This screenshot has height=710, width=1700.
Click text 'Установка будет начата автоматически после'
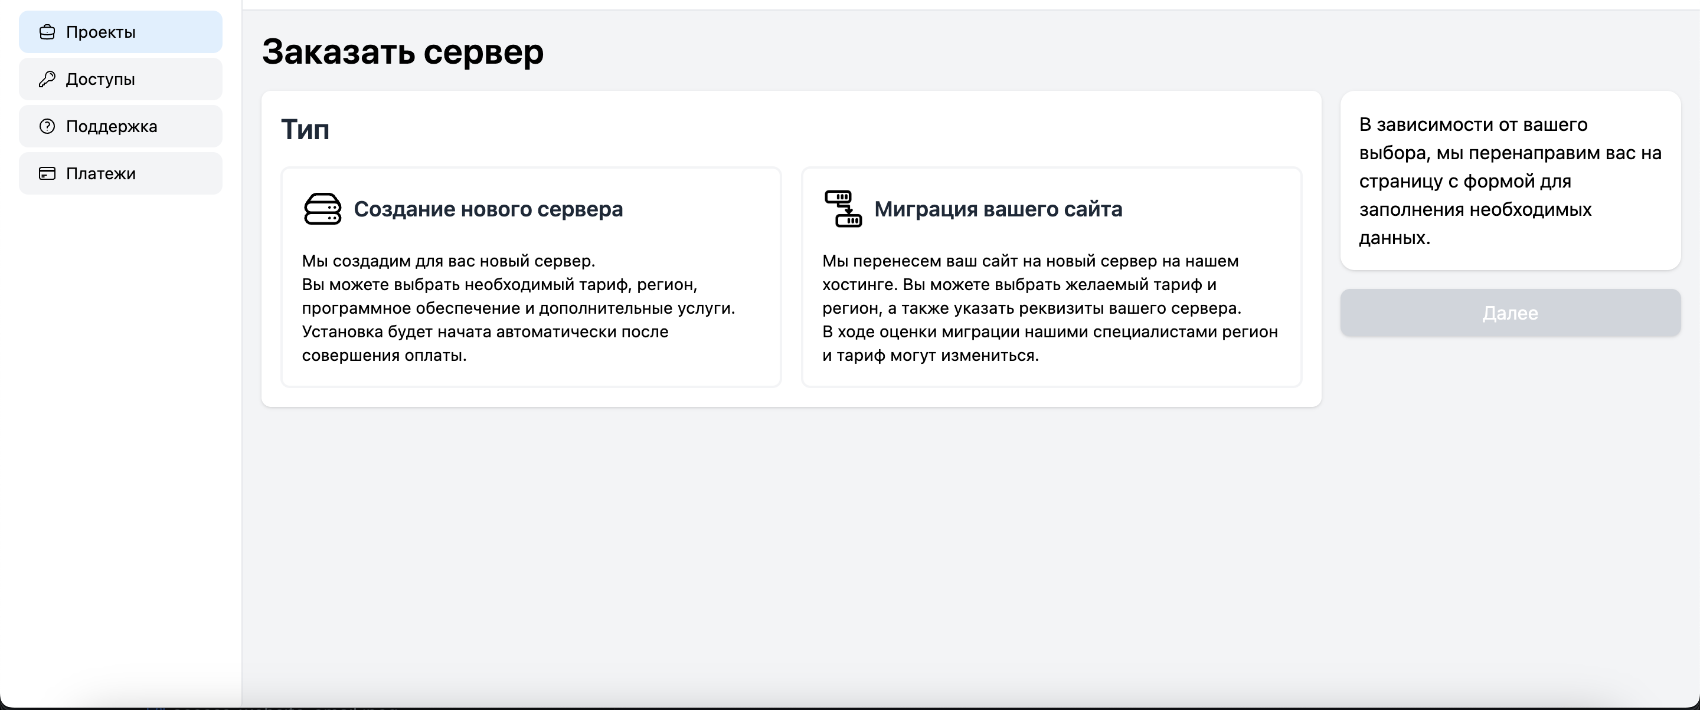[485, 331]
